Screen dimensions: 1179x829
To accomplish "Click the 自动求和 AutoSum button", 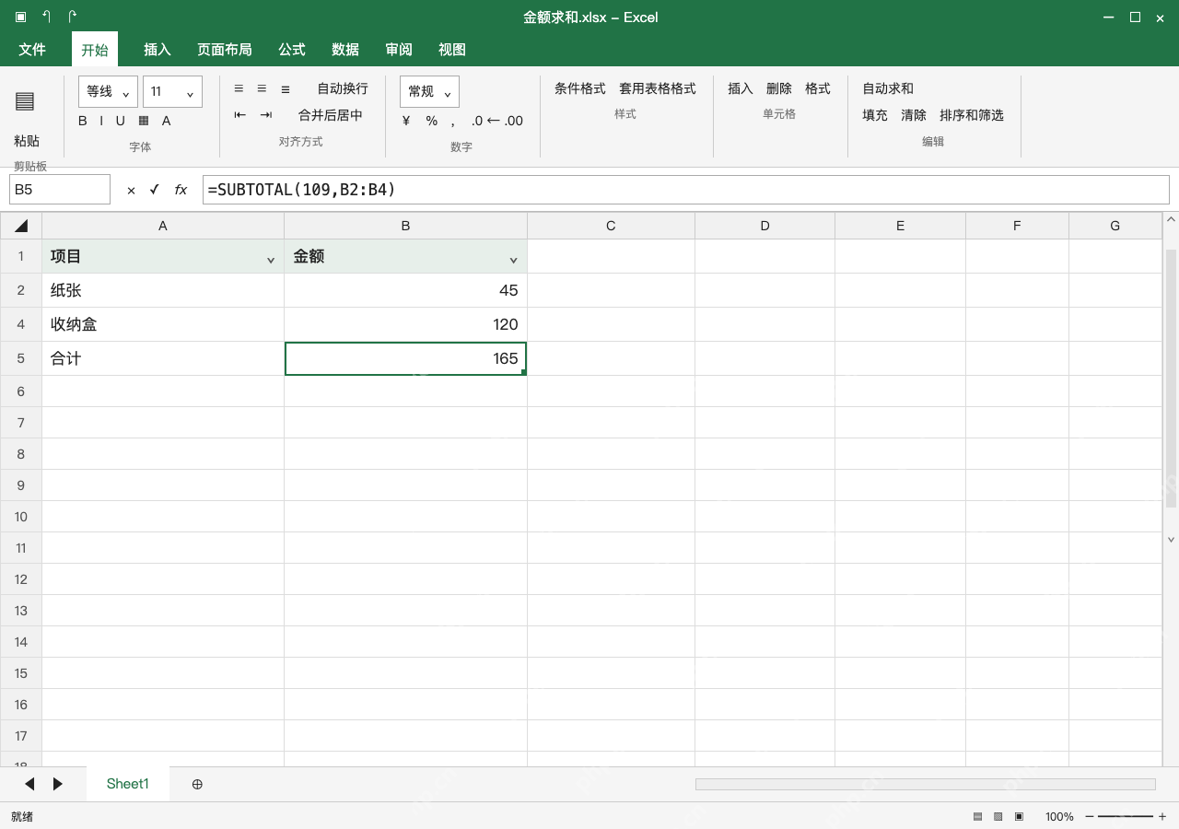I will coord(888,88).
